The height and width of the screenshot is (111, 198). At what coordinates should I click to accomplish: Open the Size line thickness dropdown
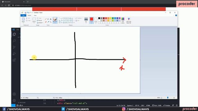pyautogui.click(x=86, y=20)
